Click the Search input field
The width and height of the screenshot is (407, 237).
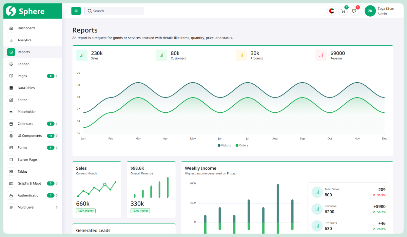pos(114,11)
